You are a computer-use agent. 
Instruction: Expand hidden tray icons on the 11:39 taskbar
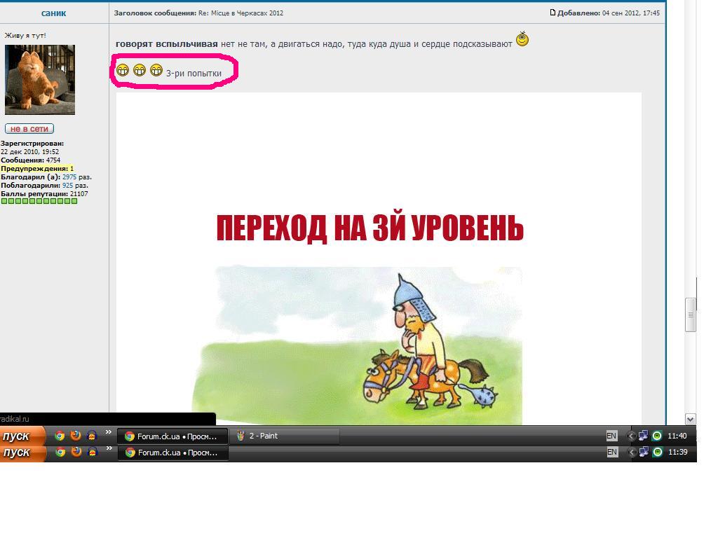click(632, 452)
